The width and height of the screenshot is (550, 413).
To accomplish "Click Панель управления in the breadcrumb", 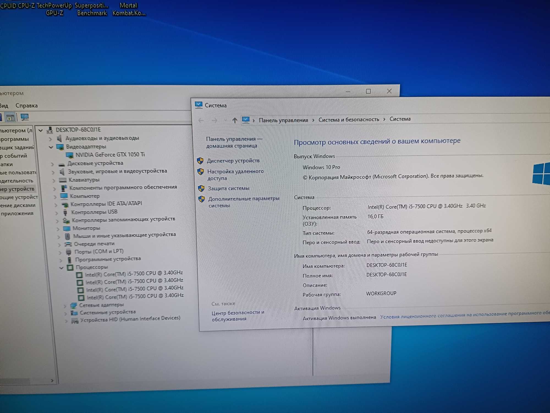I will 284,120.
